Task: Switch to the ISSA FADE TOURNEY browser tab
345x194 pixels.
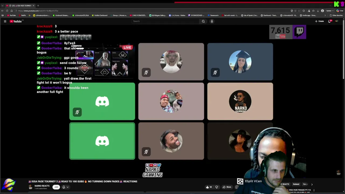Action: click(20, 6)
